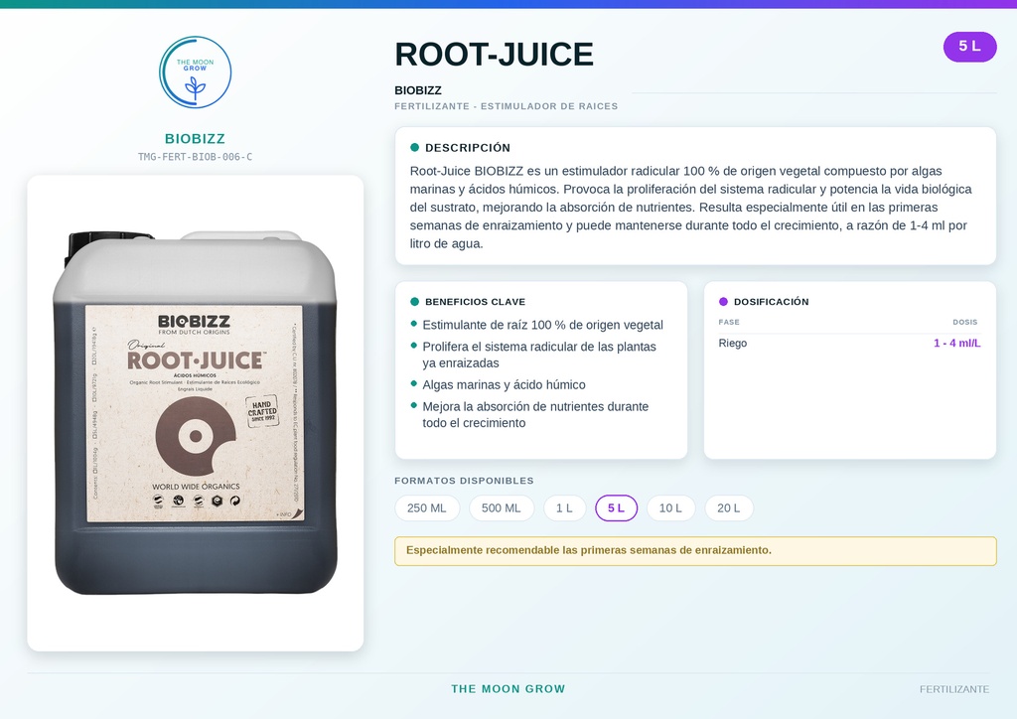The image size is (1017, 719).
Task: Click the ROOT-JUICE product title
Action: coord(495,55)
